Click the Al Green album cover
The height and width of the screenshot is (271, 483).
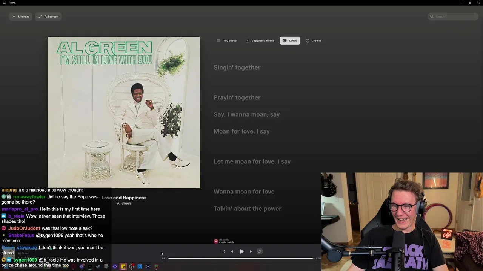tap(124, 112)
